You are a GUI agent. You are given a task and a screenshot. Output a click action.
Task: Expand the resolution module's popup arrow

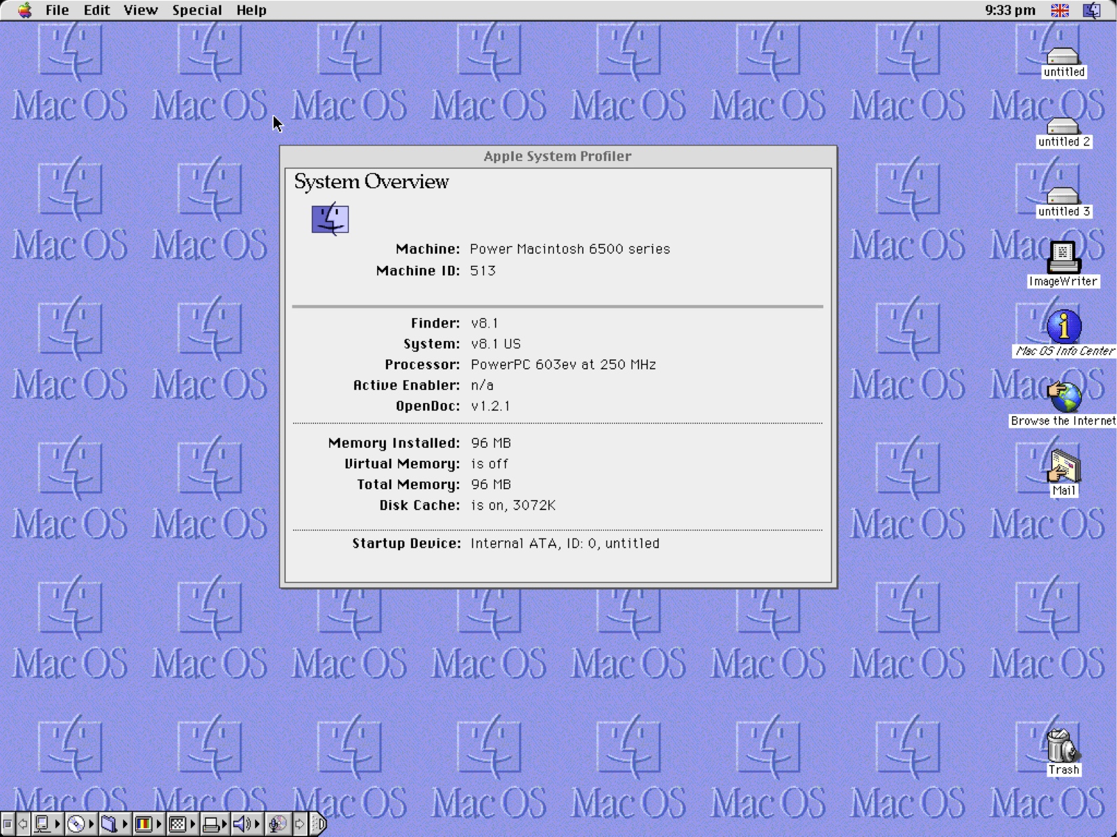pyautogui.click(x=193, y=824)
